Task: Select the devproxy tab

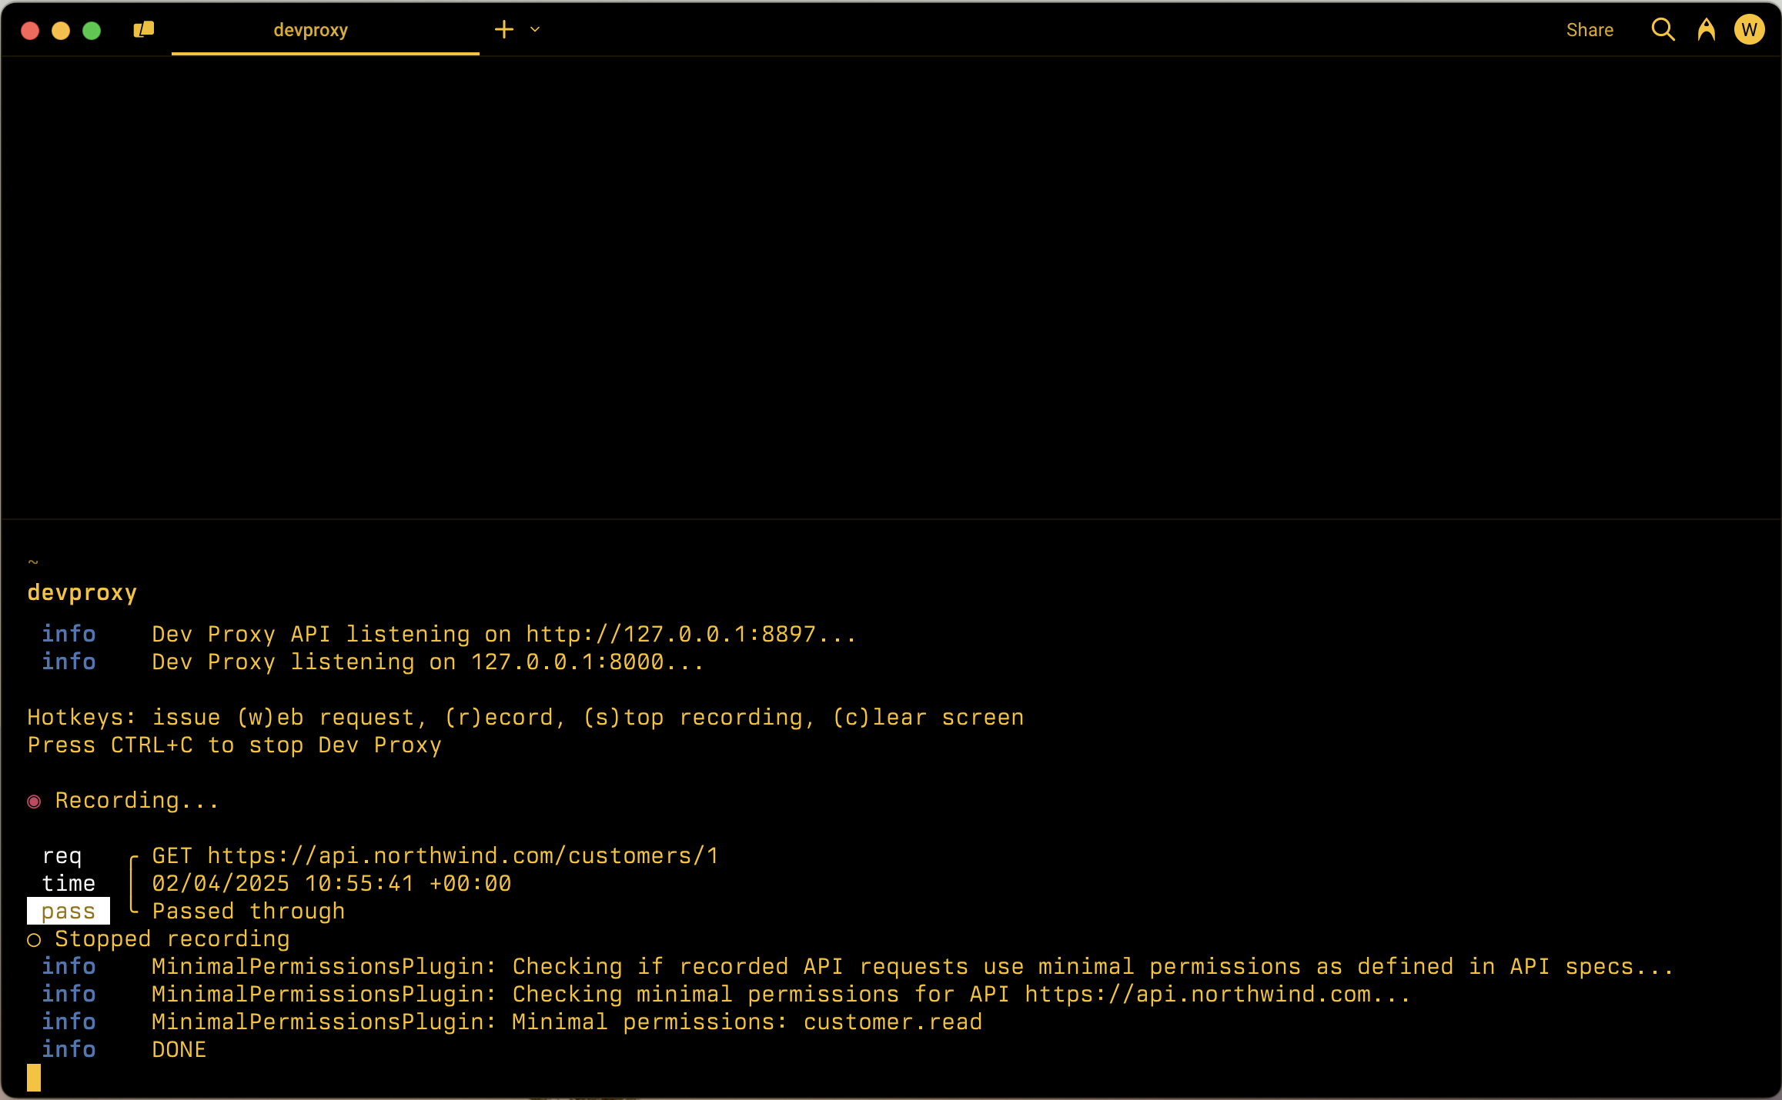Action: click(x=311, y=30)
